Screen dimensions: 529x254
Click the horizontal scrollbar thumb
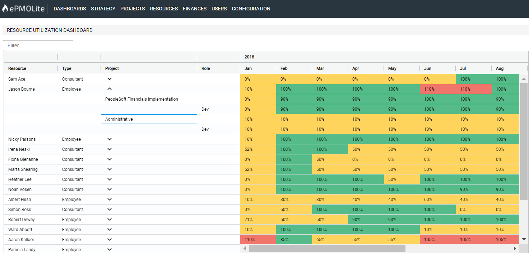(327, 248)
